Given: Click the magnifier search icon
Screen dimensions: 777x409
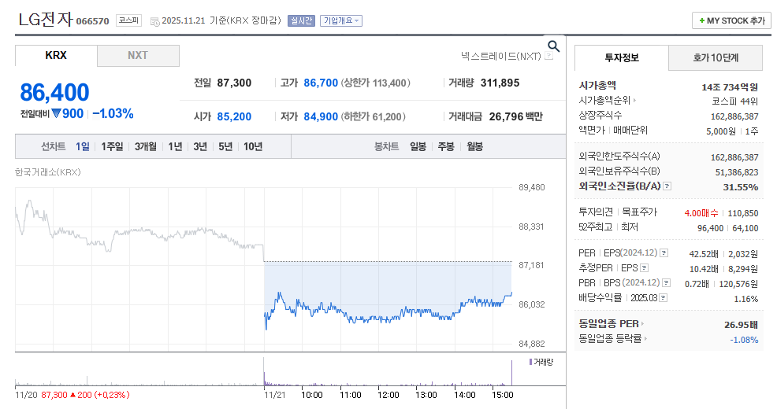Looking at the screenshot, I should click(x=553, y=46).
